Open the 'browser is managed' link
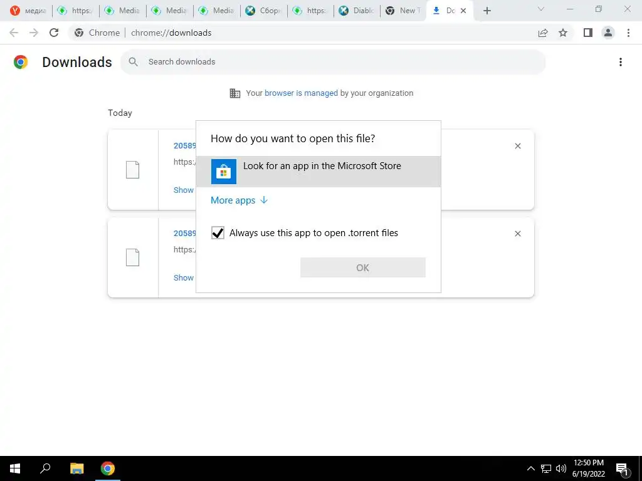 click(301, 93)
